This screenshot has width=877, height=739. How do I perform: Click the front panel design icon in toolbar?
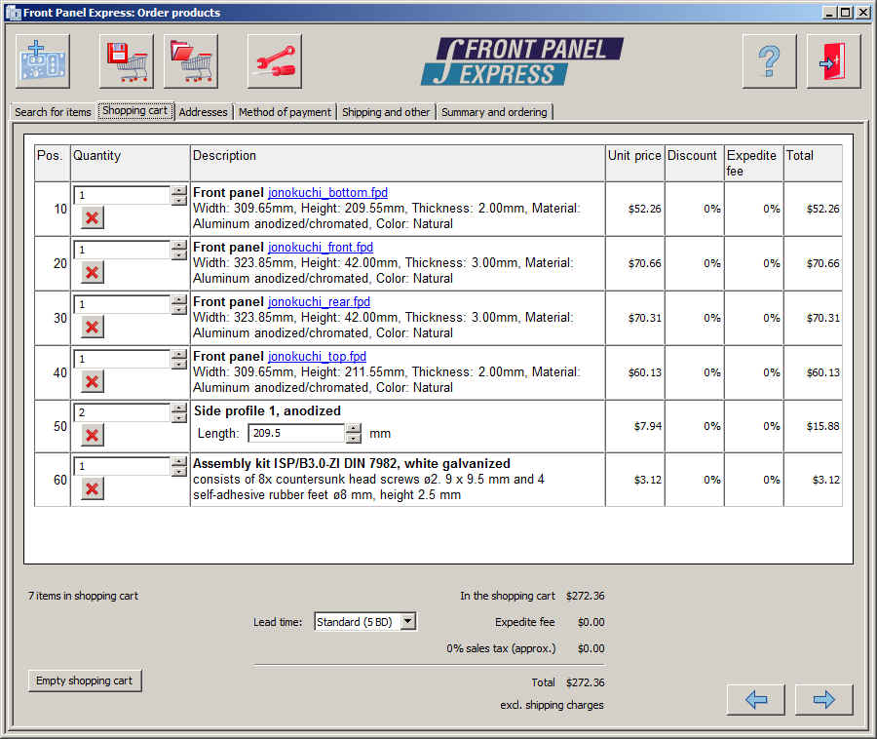[x=44, y=61]
